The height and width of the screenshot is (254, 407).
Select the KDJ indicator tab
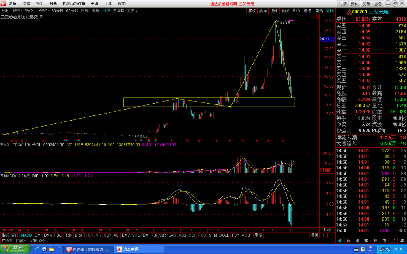click(182, 235)
